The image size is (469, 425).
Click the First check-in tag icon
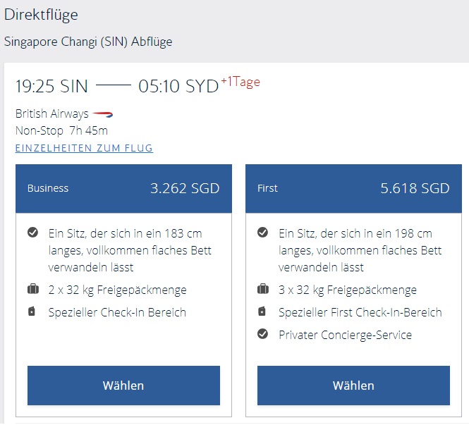[x=262, y=312]
